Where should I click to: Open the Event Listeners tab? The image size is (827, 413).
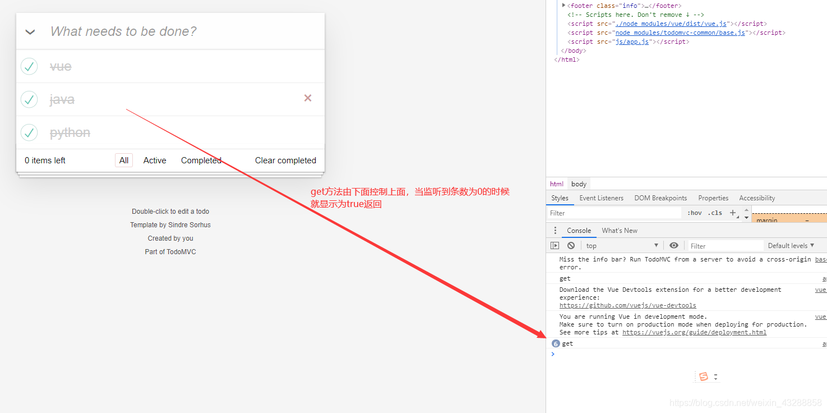click(601, 198)
